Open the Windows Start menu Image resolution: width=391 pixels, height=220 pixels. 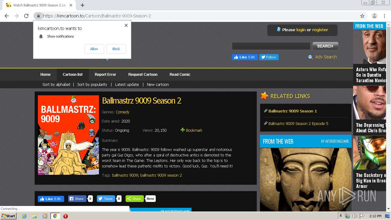coord(9,216)
